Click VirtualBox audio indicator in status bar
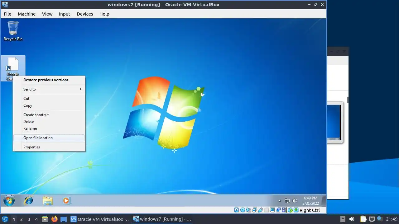The width and height of the screenshot is (399, 224). 248,210
